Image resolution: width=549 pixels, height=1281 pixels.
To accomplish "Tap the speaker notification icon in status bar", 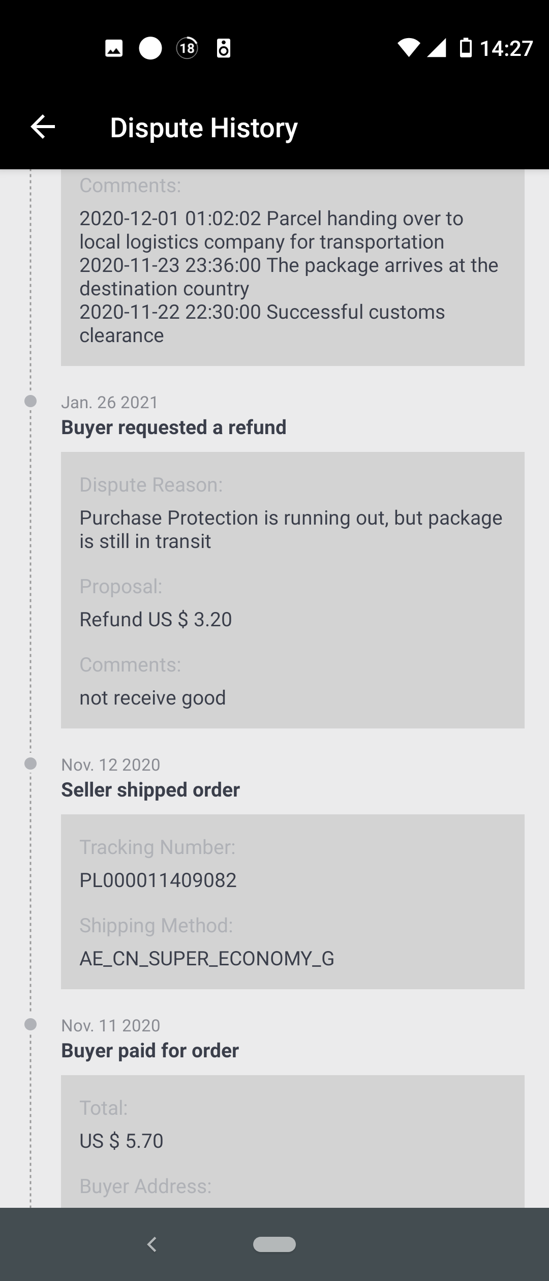I will click(224, 49).
